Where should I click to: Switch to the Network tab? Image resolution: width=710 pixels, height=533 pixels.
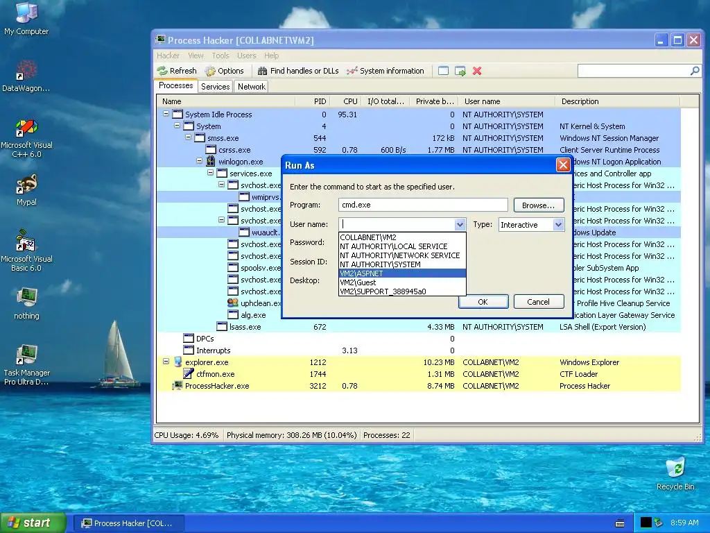(251, 87)
